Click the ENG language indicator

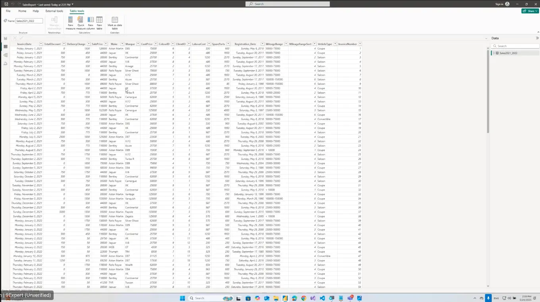(x=496, y=298)
